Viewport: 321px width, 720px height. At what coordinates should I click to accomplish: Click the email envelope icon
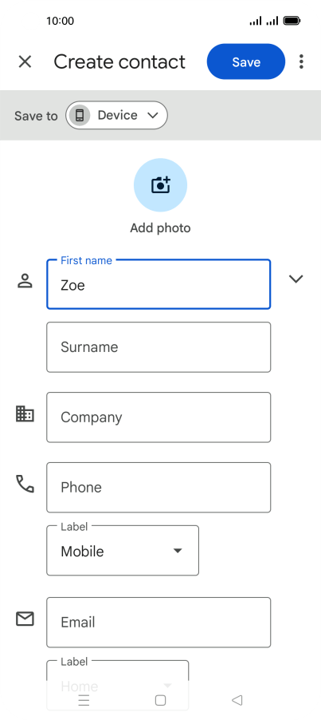click(25, 619)
